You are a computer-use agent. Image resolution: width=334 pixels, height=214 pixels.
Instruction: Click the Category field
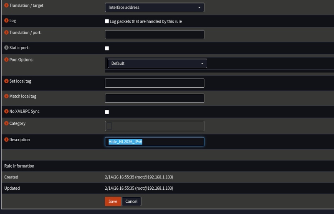click(154, 126)
